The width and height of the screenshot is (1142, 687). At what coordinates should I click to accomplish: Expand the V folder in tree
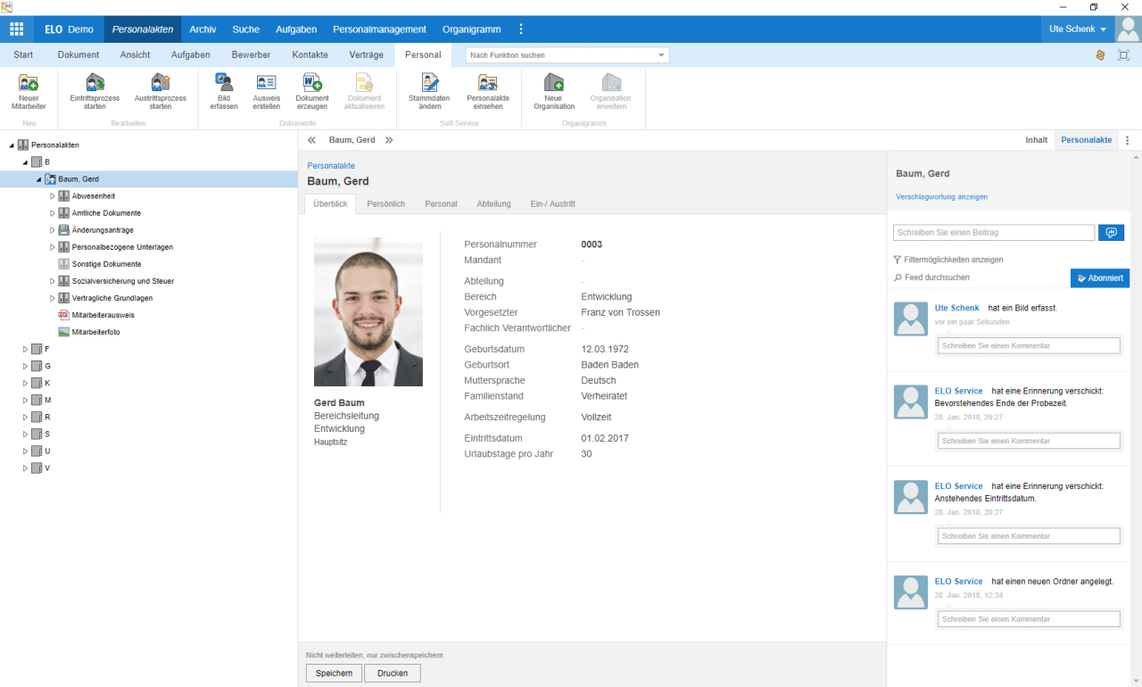25,468
